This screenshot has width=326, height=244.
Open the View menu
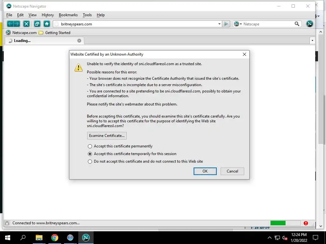pos(32,15)
